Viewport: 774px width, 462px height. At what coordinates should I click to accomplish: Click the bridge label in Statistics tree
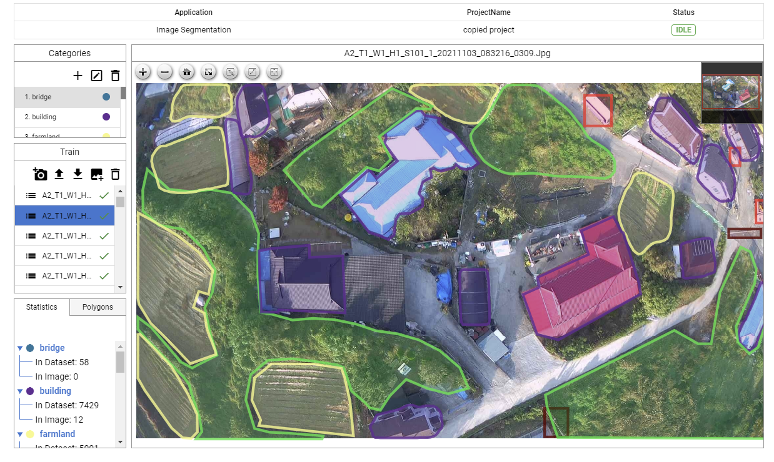coord(52,348)
